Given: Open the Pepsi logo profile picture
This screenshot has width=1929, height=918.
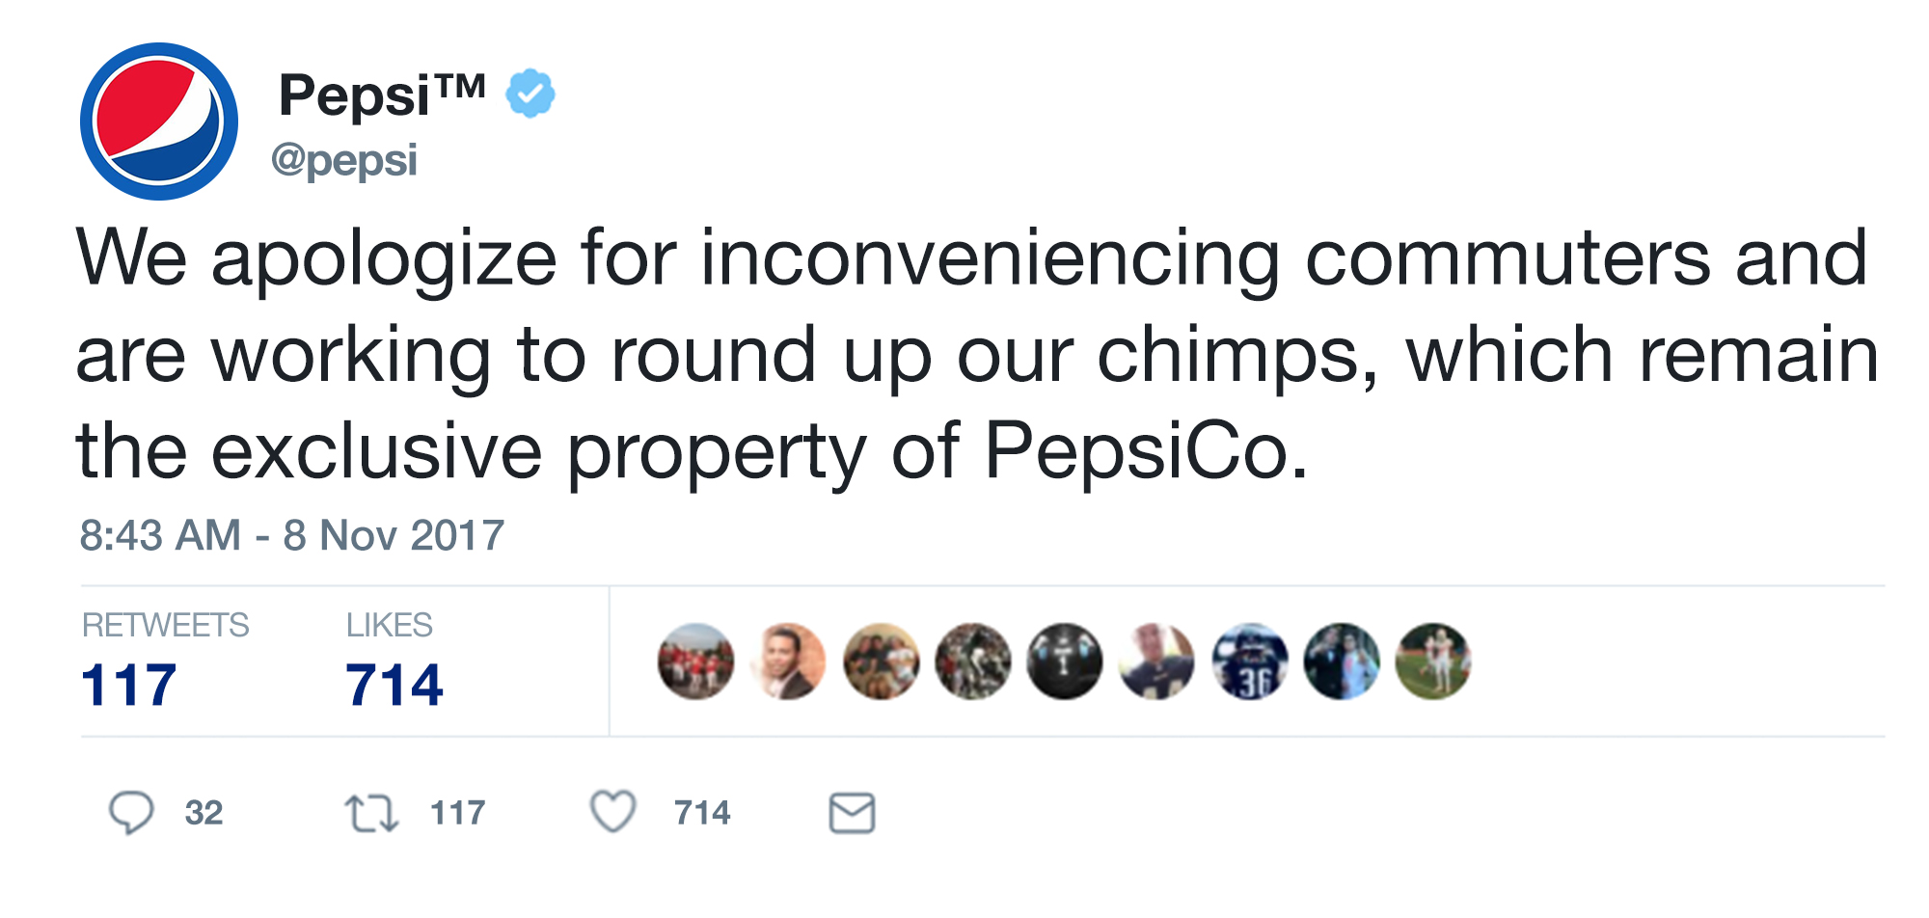Looking at the screenshot, I should tap(159, 121).
